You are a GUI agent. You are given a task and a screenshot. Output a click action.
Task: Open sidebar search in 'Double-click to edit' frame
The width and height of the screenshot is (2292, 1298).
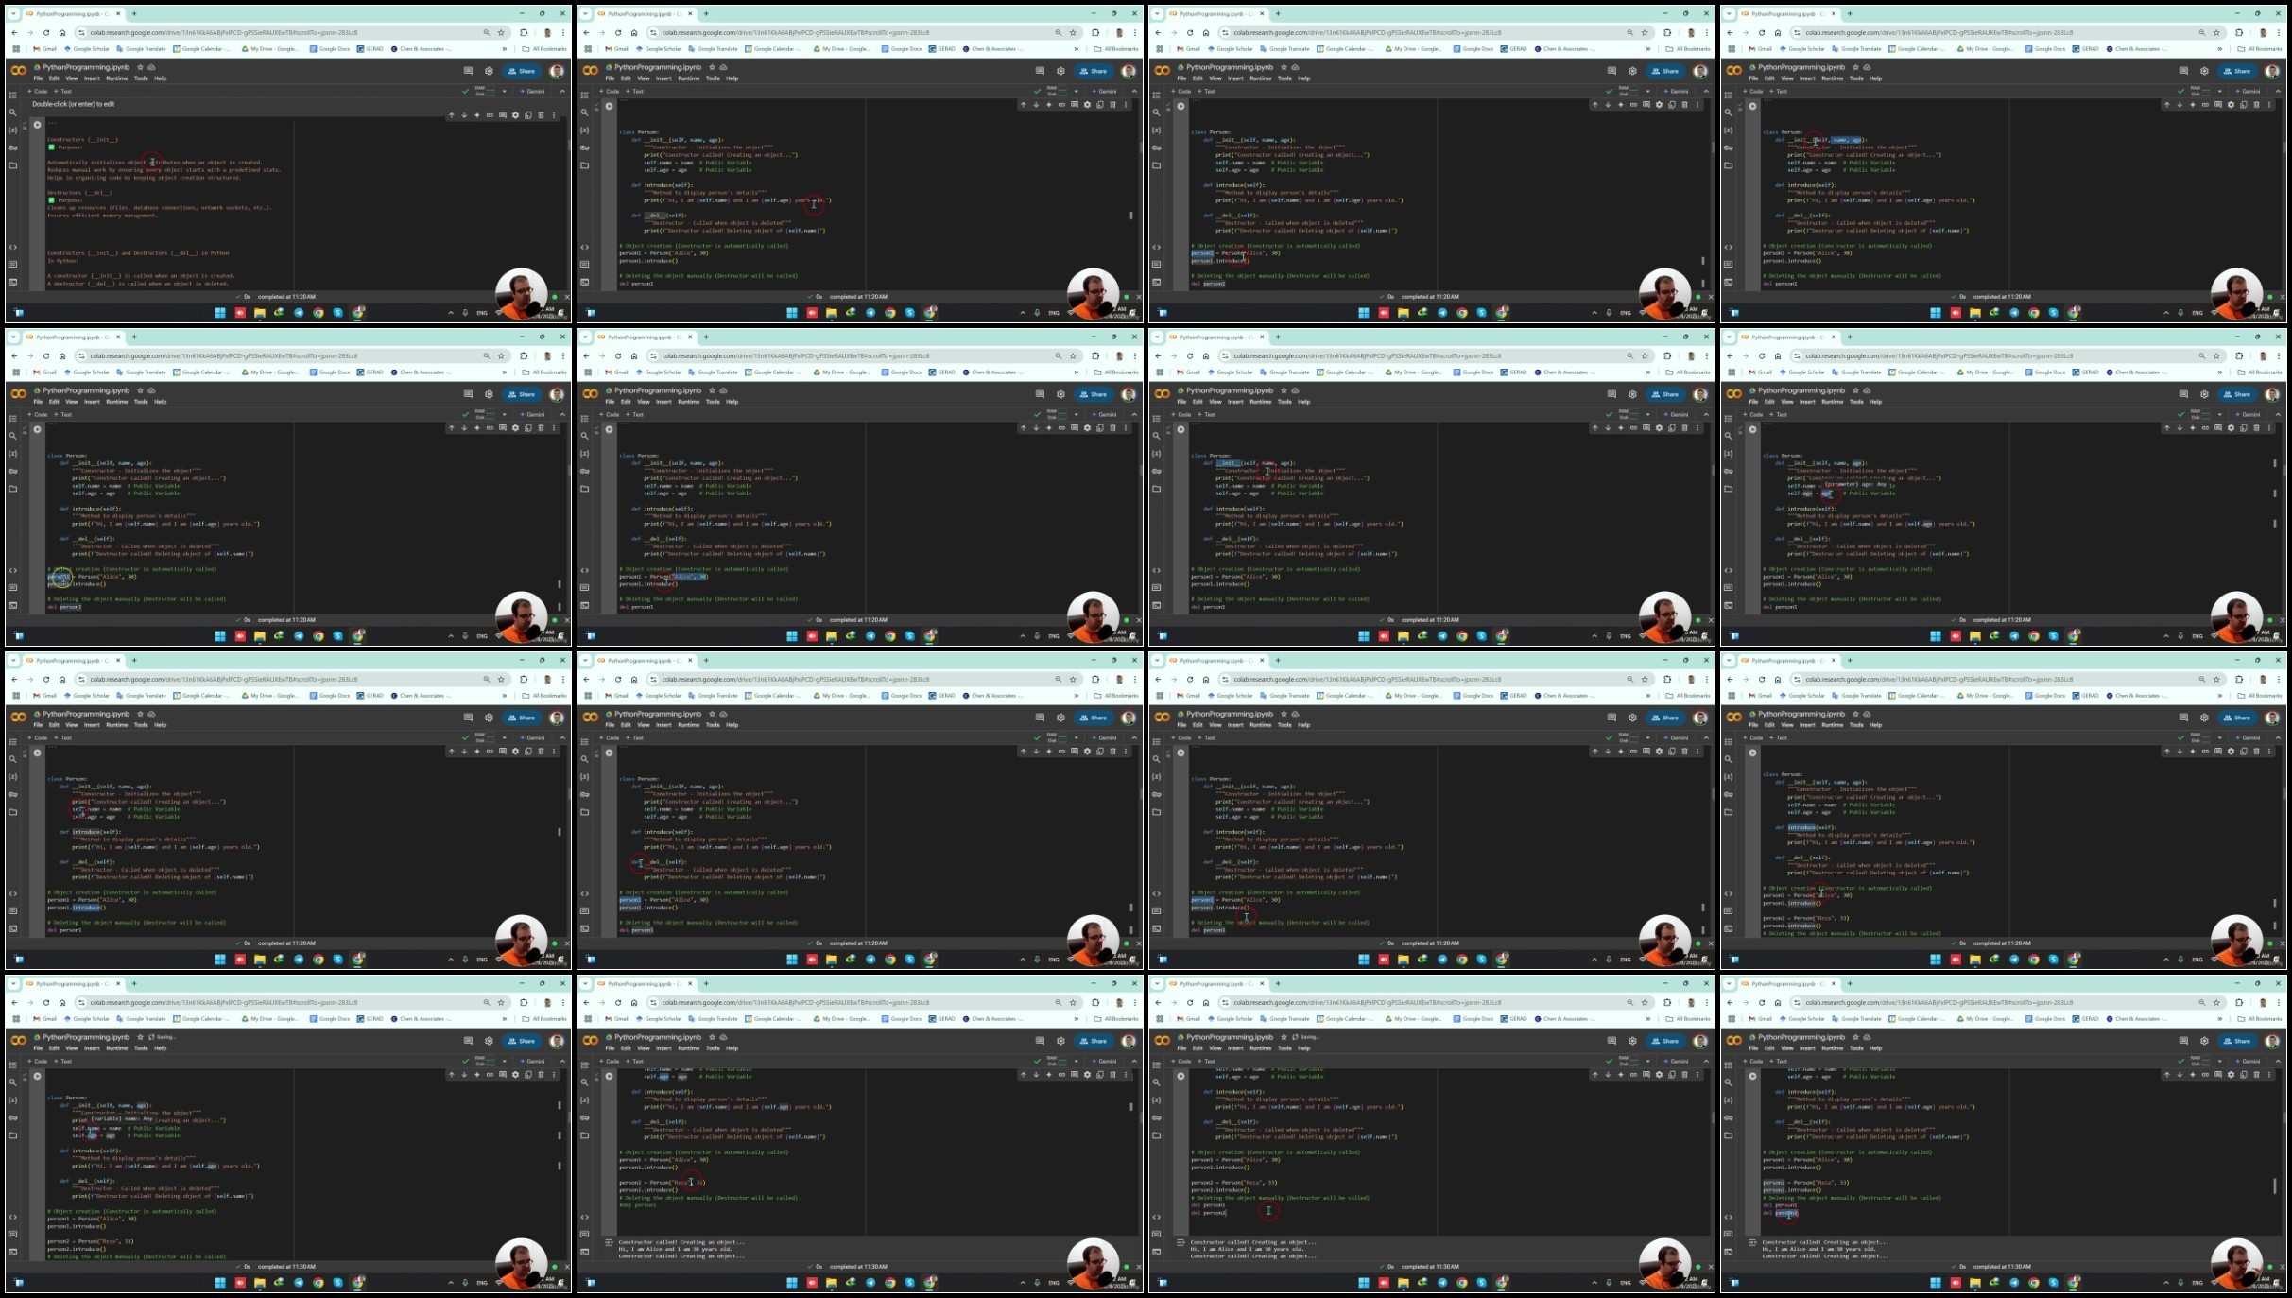[x=12, y=112]
